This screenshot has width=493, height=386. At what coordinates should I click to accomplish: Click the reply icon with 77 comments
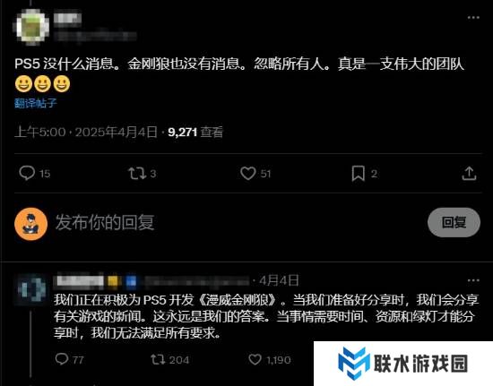(x=62, y=359)
